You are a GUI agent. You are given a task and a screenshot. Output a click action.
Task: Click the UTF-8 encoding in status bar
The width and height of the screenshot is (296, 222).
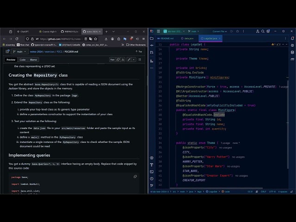pyautogui.click(x=272, y=191)
